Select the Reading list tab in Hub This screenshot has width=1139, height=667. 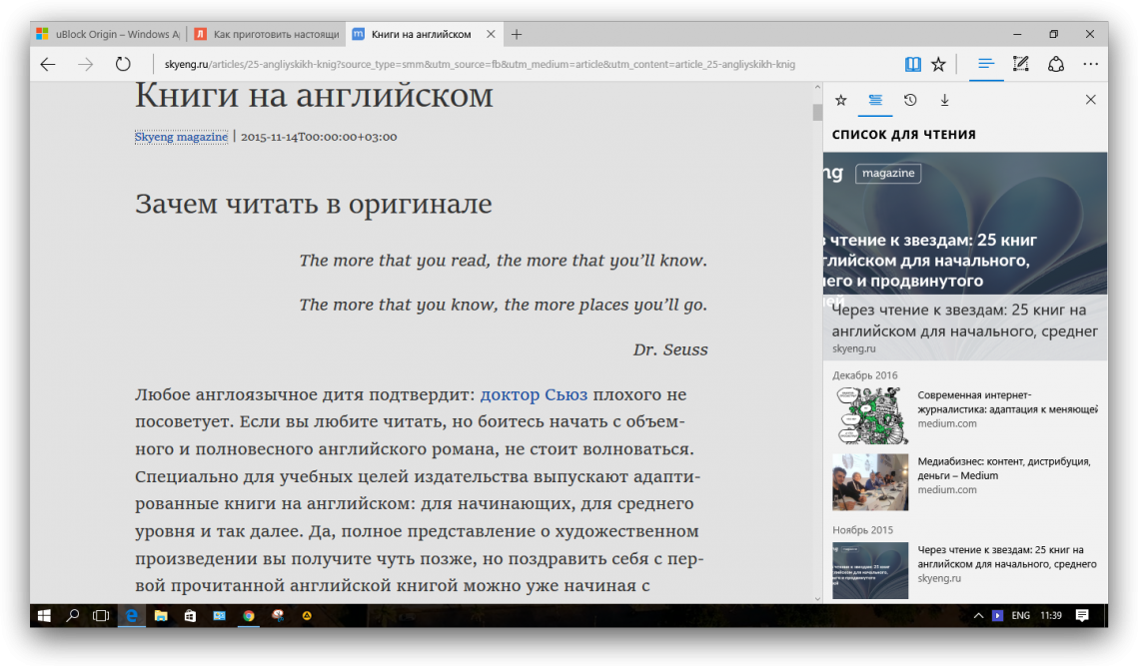[x=875, y=100]
